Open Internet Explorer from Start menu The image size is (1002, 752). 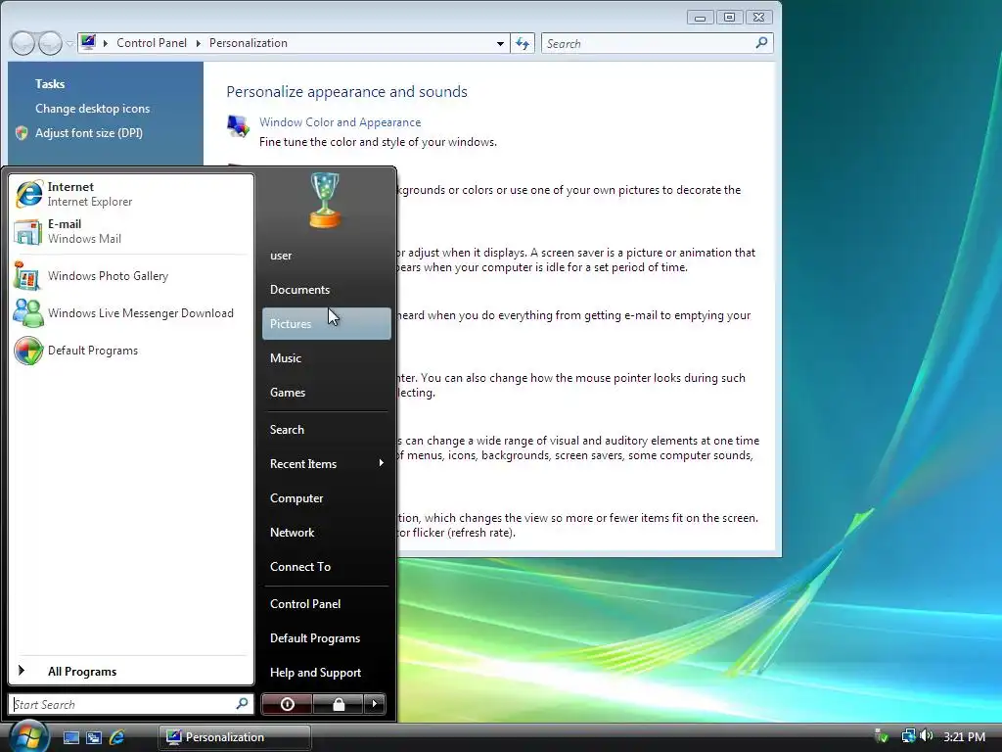click(x=131, y=194)
